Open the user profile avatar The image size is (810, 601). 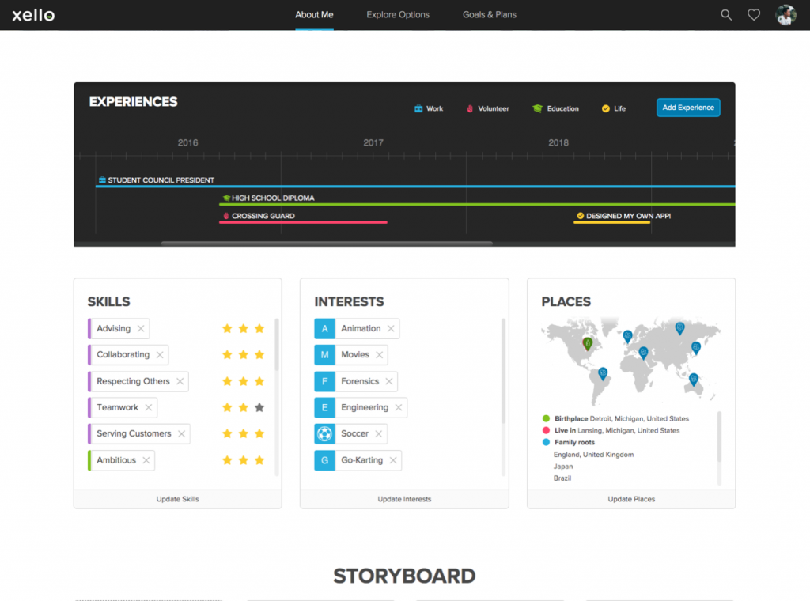[785, 15]
